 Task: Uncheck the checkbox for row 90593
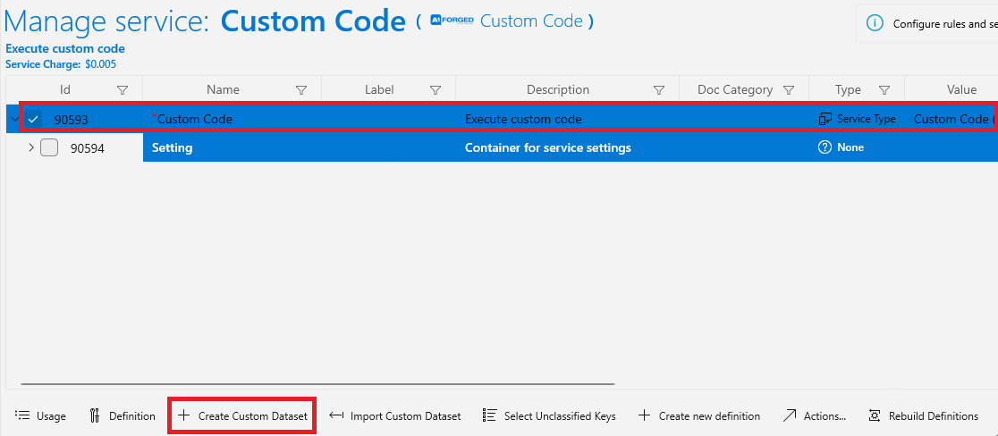tap(33, 119)
